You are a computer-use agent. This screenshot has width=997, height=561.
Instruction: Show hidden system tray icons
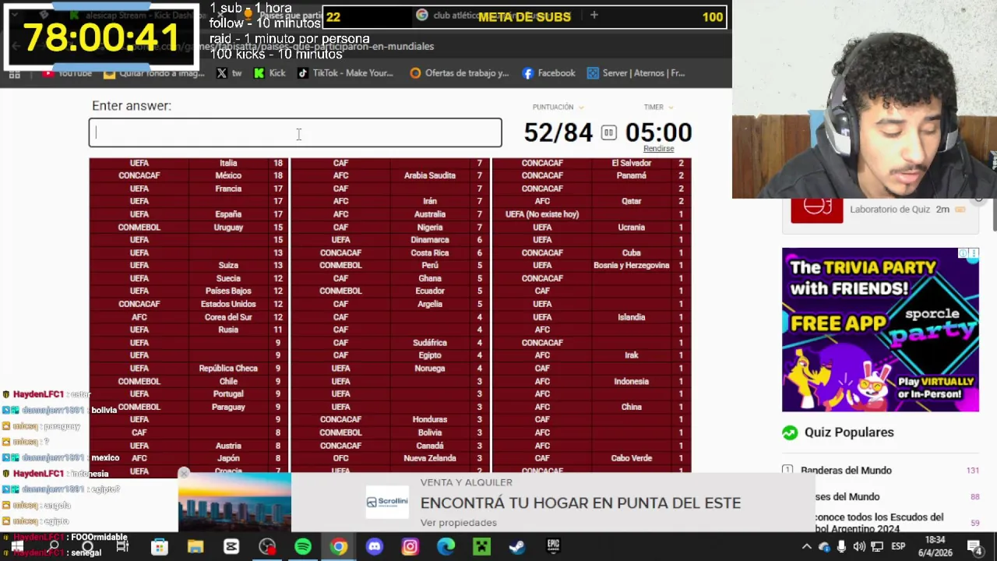807,547
